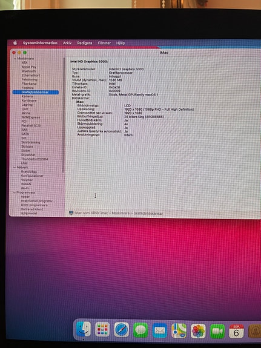Screen dimensions: 261x348
Task: Select Äldre programvara in the sidebar
Action: 34,205
